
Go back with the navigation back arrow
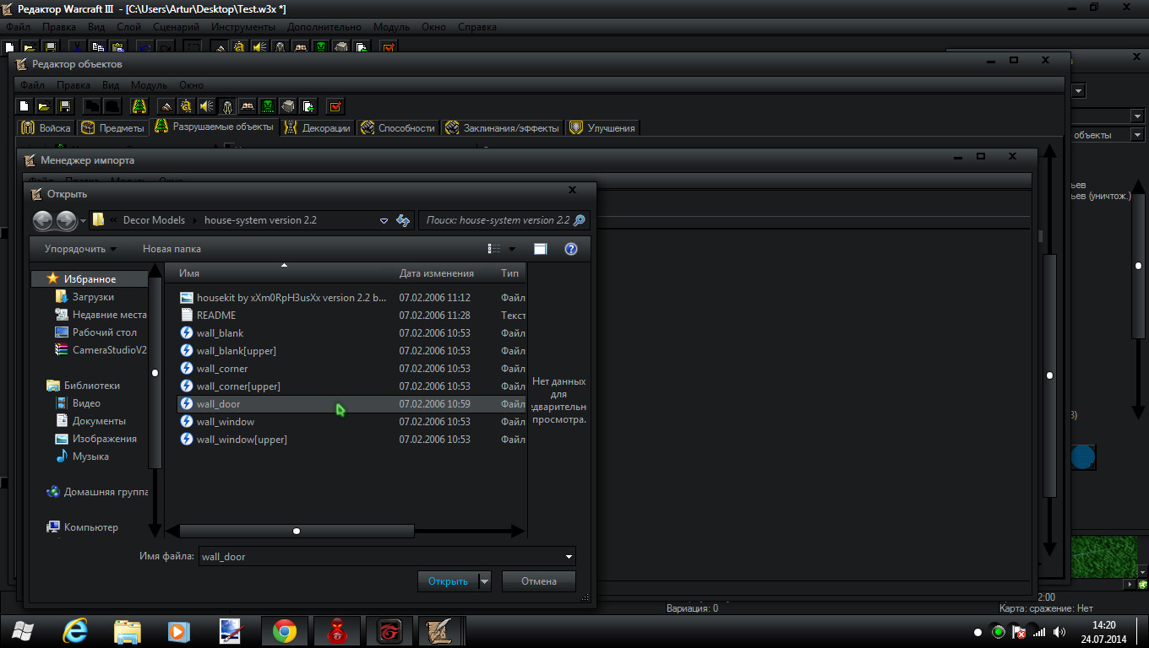pyautogui.click(x=43, y=221)
